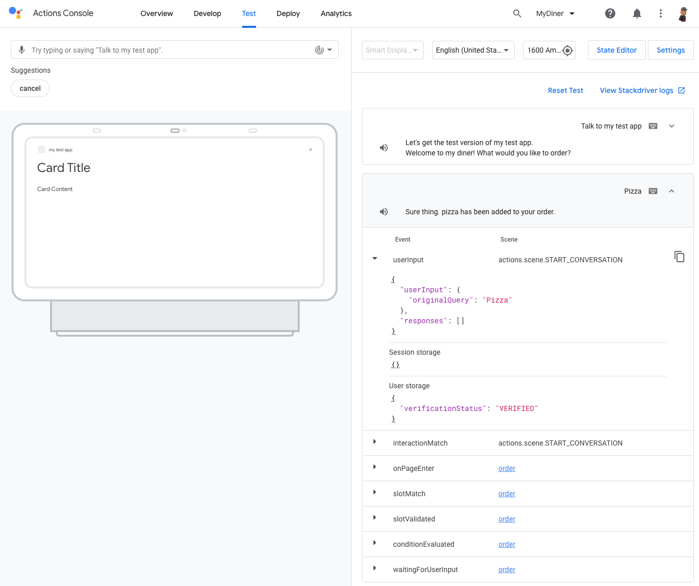Screen dimensions: 699x586
Task: Click the Reset Test link
Action: pyautogui.click(x=565, y=90)
